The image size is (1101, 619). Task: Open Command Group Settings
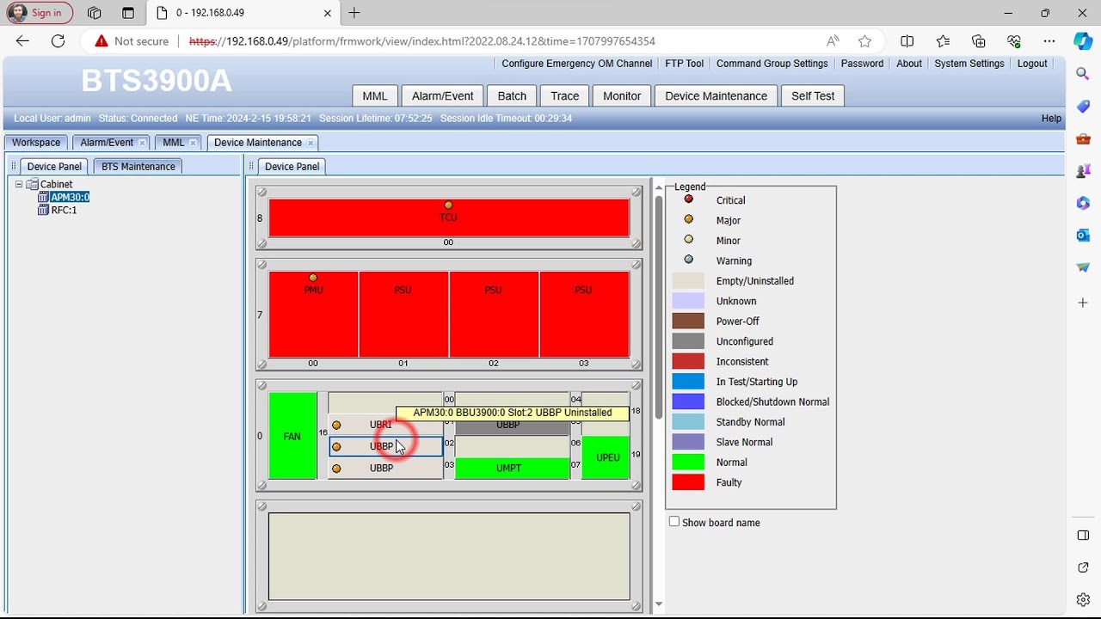(772, 64)
